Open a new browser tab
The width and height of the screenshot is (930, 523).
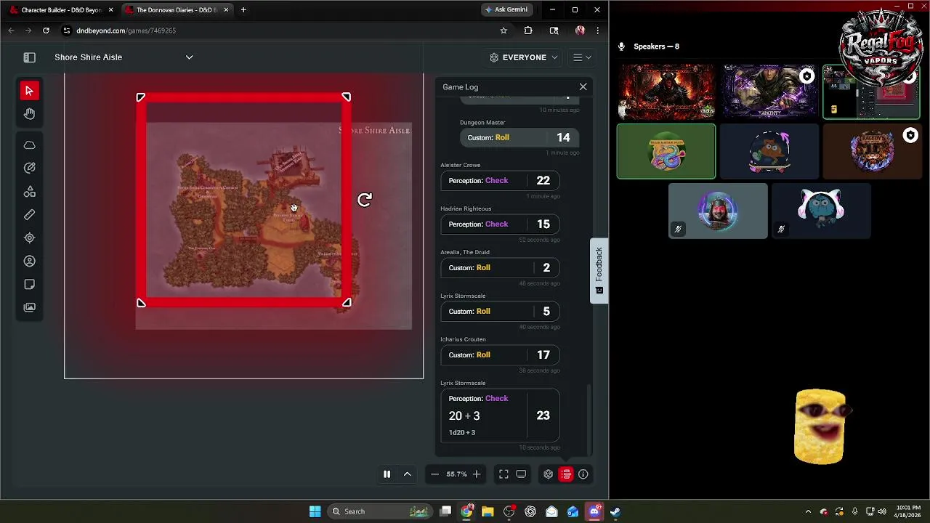[243, 10]
